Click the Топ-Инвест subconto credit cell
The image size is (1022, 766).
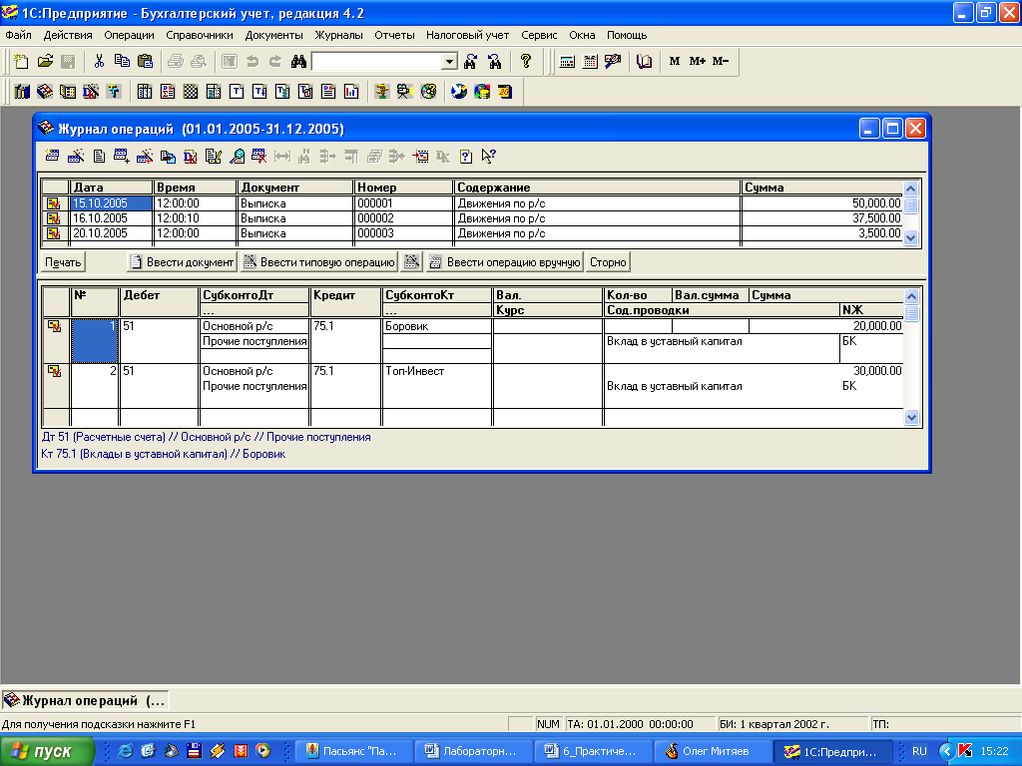[x=437, y=371]
